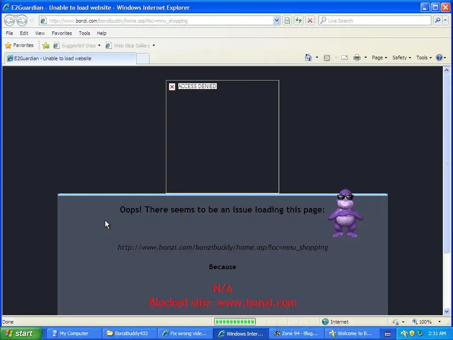
Task: Click the Stop loading icon
Action: pyautogui.click(x=310, y=20)
